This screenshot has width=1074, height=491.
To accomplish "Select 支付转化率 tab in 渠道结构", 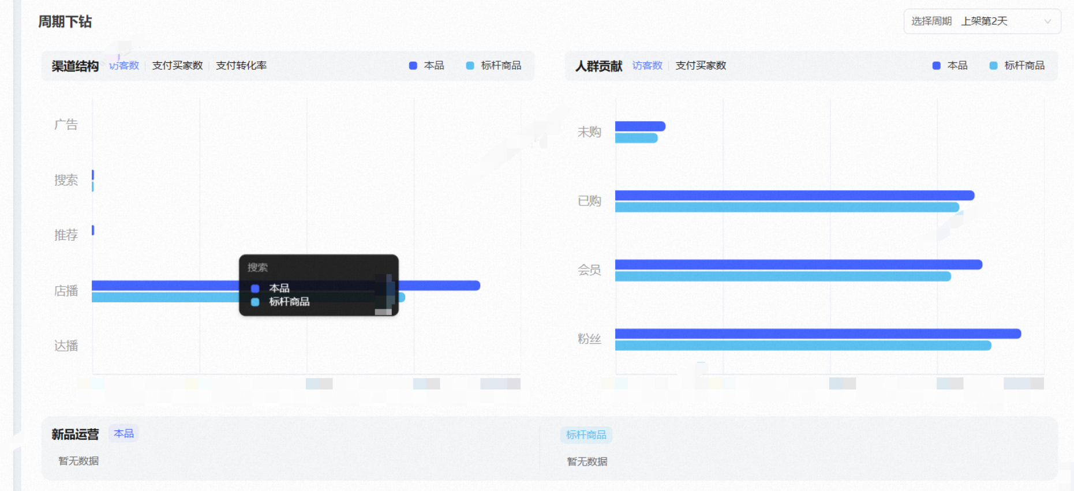I will (241, 66).
